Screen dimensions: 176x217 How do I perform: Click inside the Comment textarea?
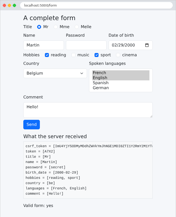pos(88,110)
